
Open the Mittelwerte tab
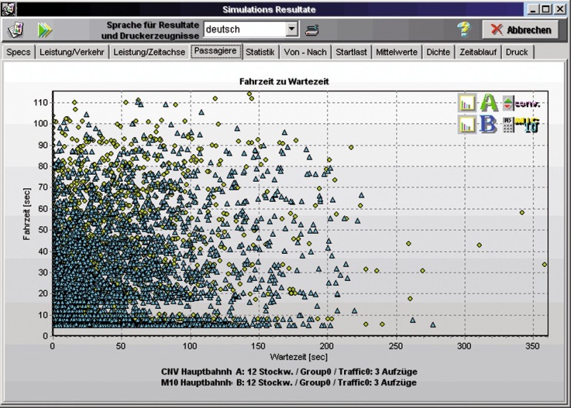398,52
